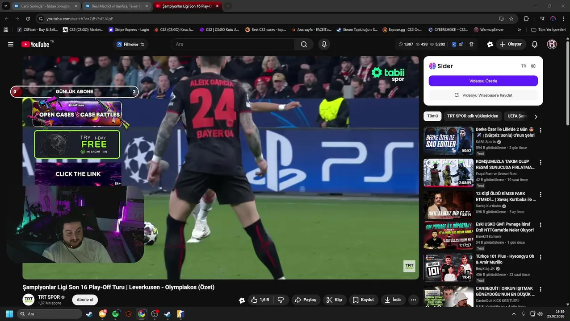Open the Expose.gg bookmark

tap(402, 30)
